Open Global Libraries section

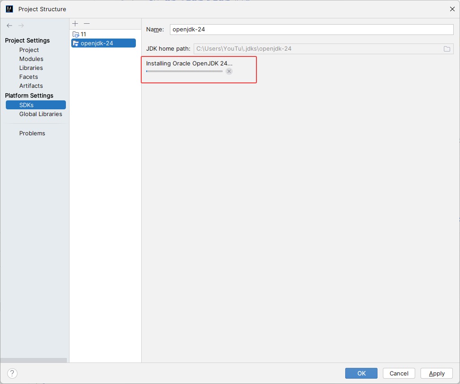point(40,114)
